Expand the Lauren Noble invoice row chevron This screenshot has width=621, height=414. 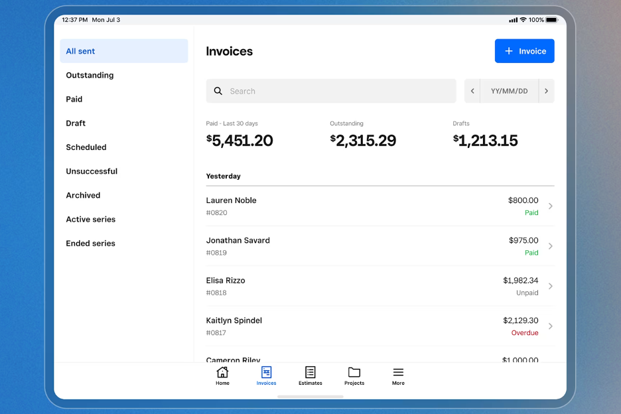pyautogui.click(x=550, y=206)
